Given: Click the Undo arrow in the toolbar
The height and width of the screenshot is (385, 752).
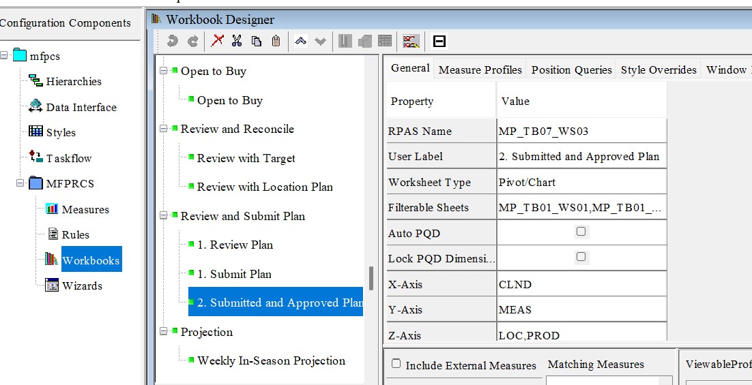Looking at the screenshot, I should pyautogui.click(x=172, y=41).
